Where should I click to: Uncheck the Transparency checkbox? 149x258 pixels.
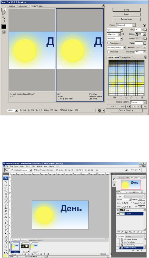108,43
